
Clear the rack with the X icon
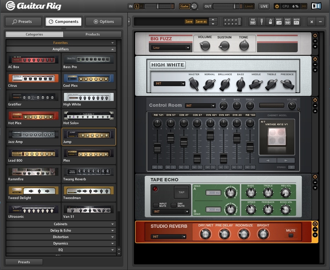pos(312,22)
